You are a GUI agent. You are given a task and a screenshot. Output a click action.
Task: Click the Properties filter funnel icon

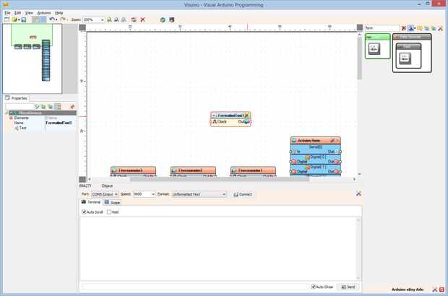pyautogui.click(x=37, y=107)
